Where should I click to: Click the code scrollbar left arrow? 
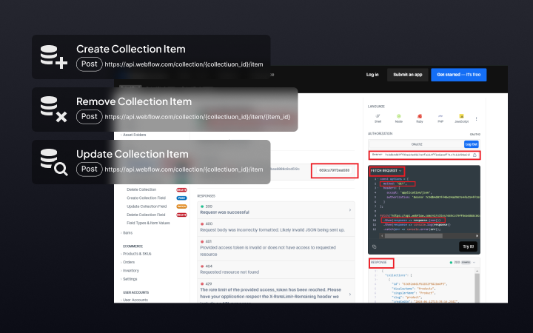tap(382, 236)
